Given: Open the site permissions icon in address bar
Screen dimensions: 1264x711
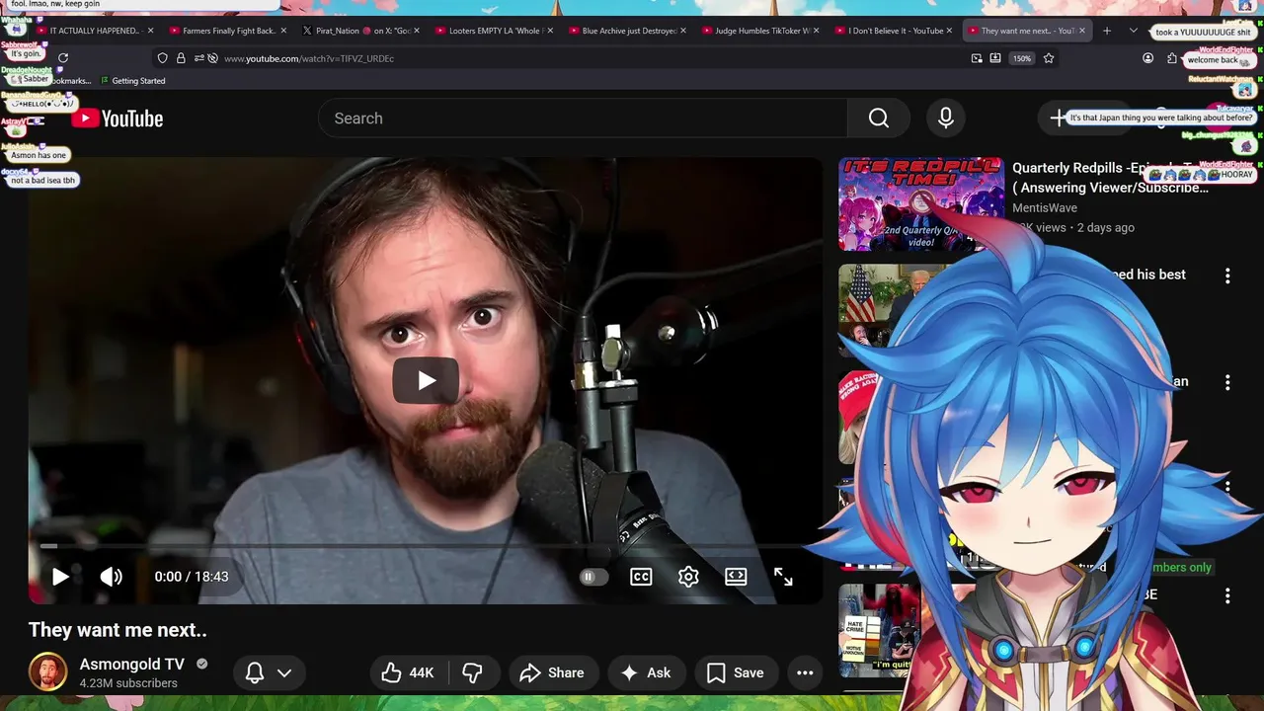Looking at the screenshot, I should click(199, 58).
